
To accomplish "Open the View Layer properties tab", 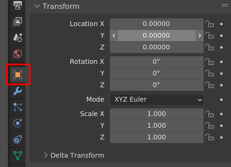I will coord(18,21).
